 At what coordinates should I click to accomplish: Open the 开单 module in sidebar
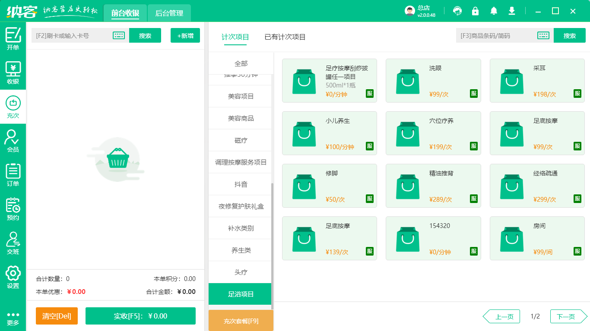click(13, 39)
